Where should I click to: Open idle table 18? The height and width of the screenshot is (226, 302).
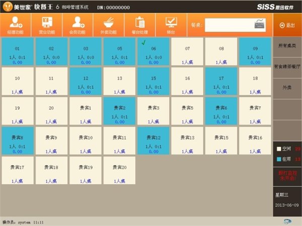coord(255,81)
